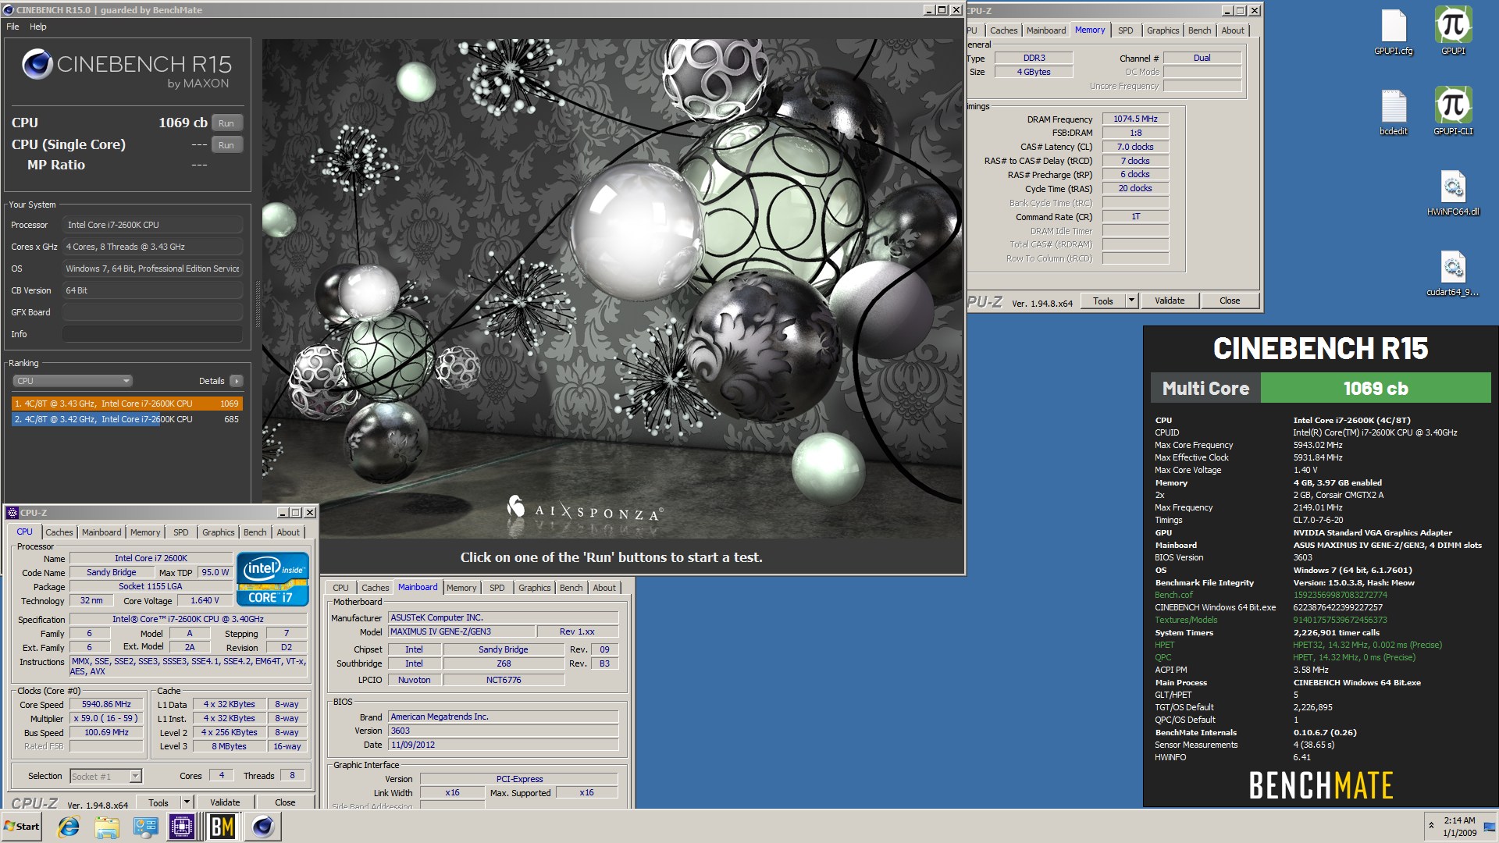Switch to CPU-Z taskbar icon
Image resolution: width=1499 pixels, height=843 pixels.
[x=182, y=827]
